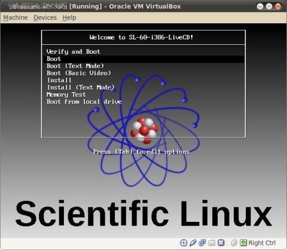The image size is (287, 250).
Task: Open the Help menu
Action: [69, 17]
